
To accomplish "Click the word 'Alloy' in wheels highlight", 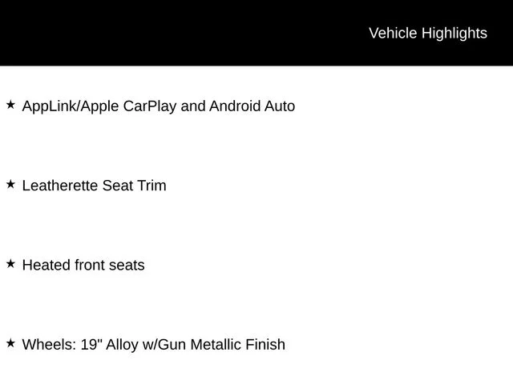I will click(x=122, y=345).
